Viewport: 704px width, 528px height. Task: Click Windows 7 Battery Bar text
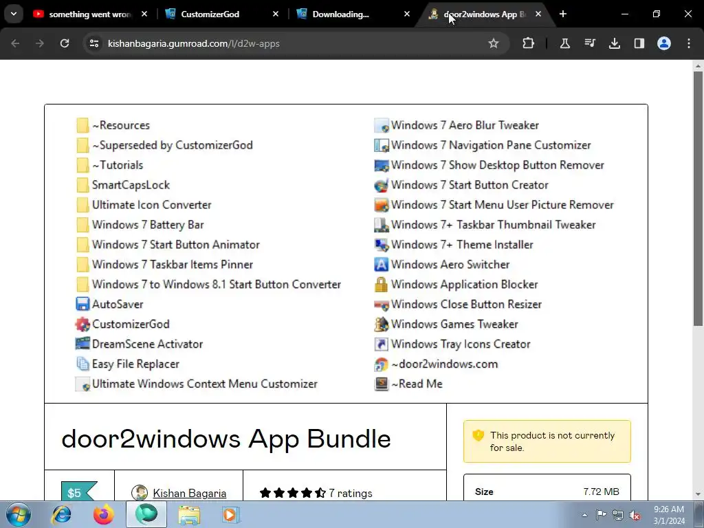coord(148,225)
